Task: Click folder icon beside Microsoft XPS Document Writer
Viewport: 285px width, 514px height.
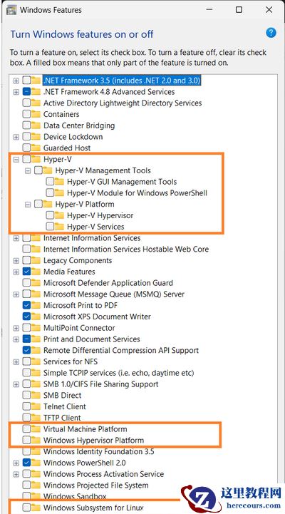Action: click(36, 317)
